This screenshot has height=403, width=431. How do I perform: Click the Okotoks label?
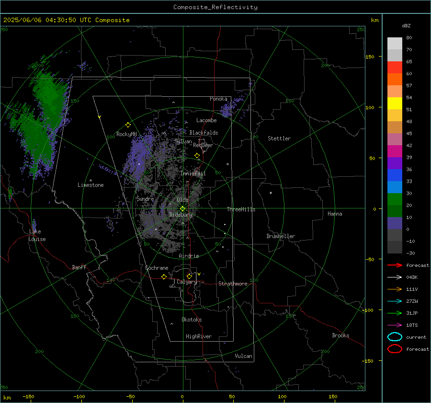tap(192, 320)
